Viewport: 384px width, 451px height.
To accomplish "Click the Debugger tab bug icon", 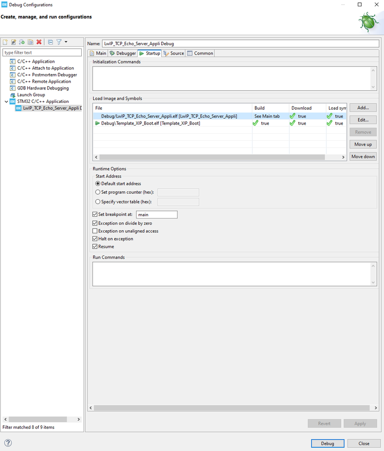I will pos(112,53).
